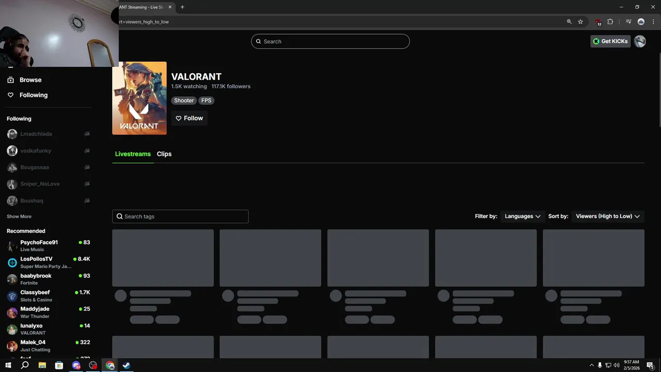This screenshot has height=372, width=661.
Task: Click the green KICKs coin icon
Action: [x=596, y=41]
